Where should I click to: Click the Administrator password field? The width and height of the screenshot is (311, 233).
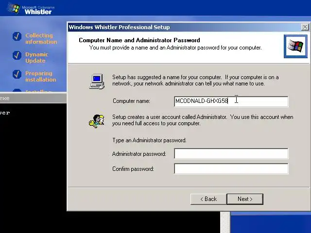231,153
